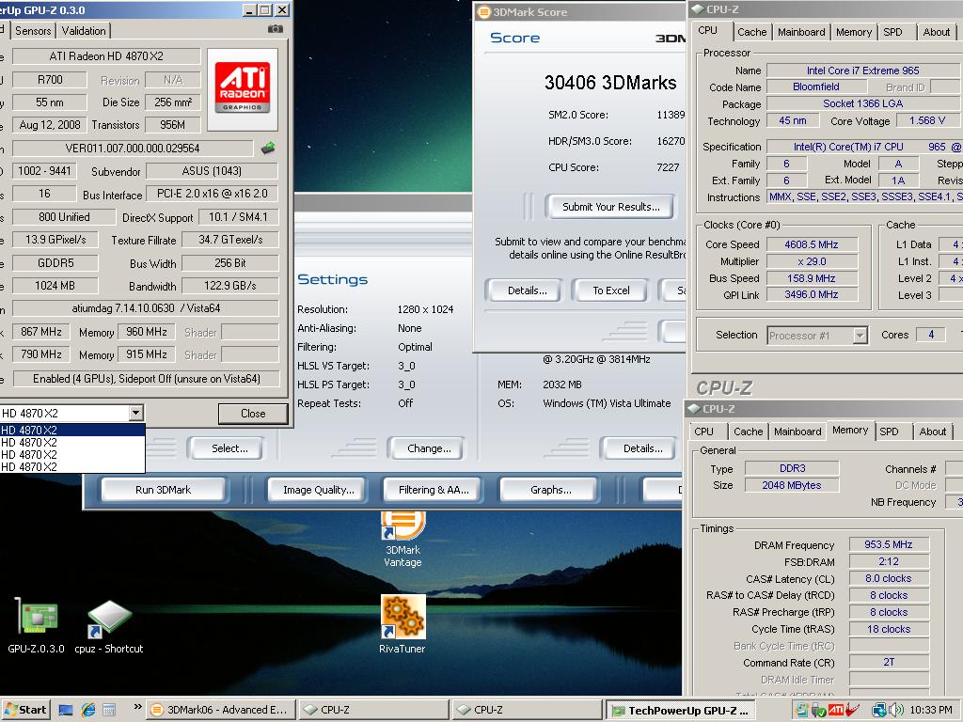Switch to second CPU-Z taskbar button
Image resolution: width=963 pixels, height=722 pixels.
[527, 710]
